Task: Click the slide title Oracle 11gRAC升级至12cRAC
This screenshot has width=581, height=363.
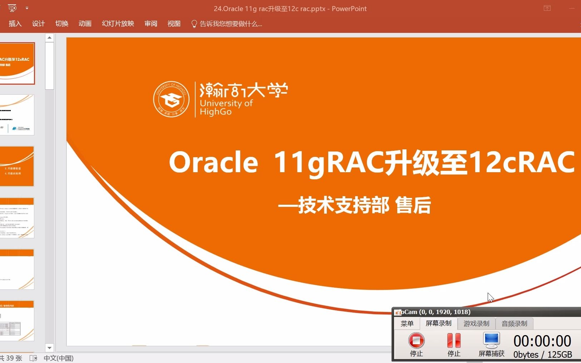Action: (371, 163)
